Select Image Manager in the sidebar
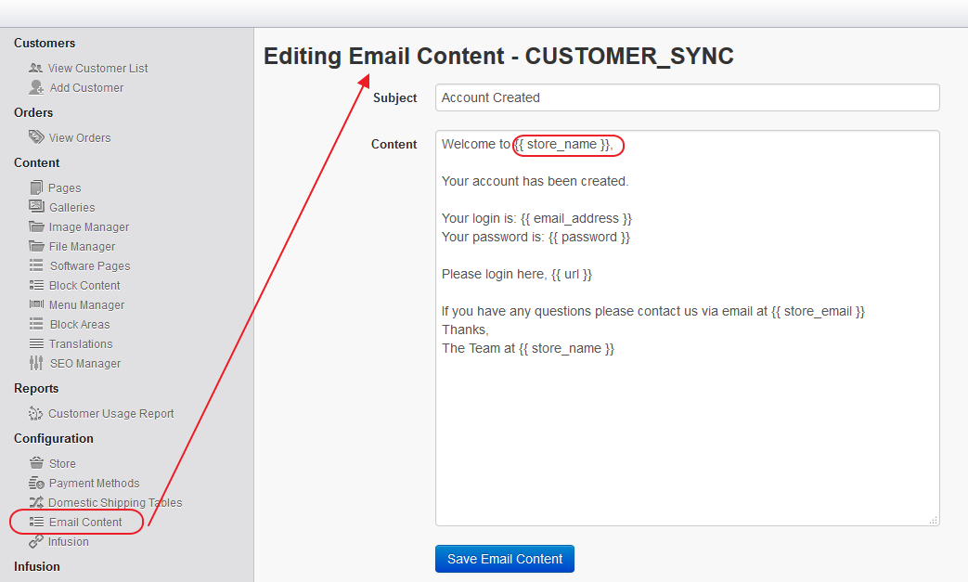 89,227
